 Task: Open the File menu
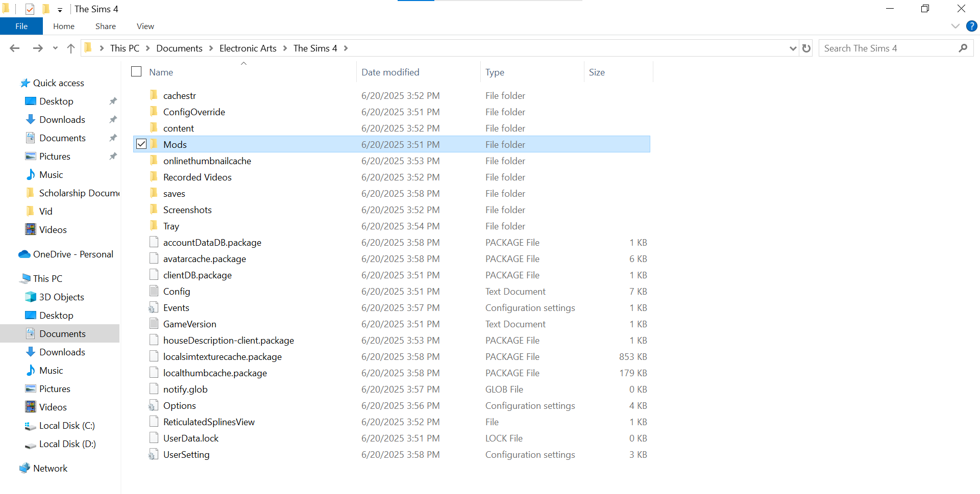coord(21,26)
